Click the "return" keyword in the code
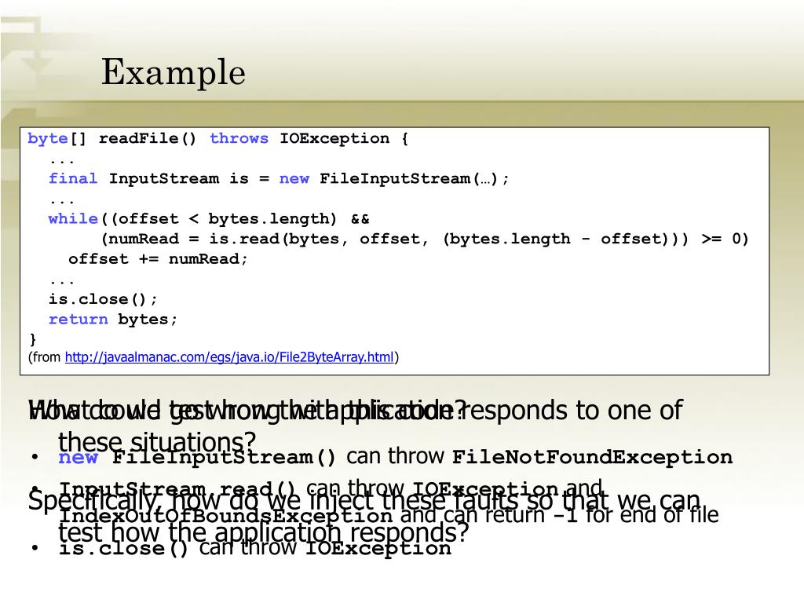 pos(78,320)
